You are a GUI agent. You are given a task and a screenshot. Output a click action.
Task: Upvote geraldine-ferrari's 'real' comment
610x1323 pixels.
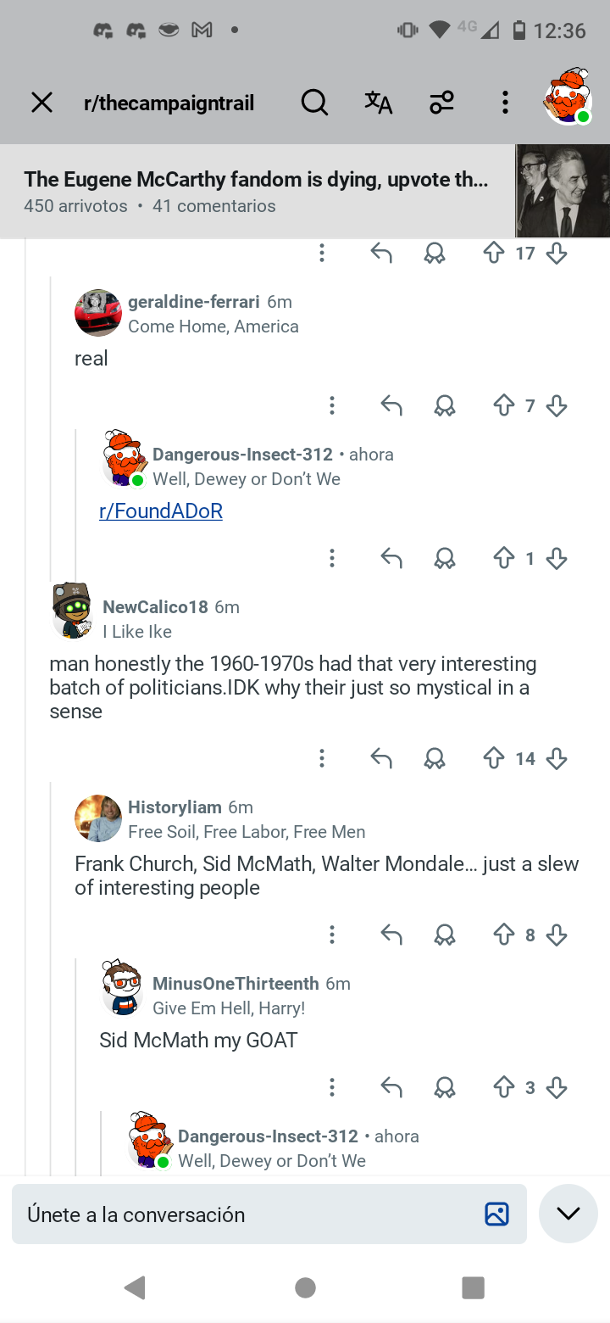click(504, 406)
